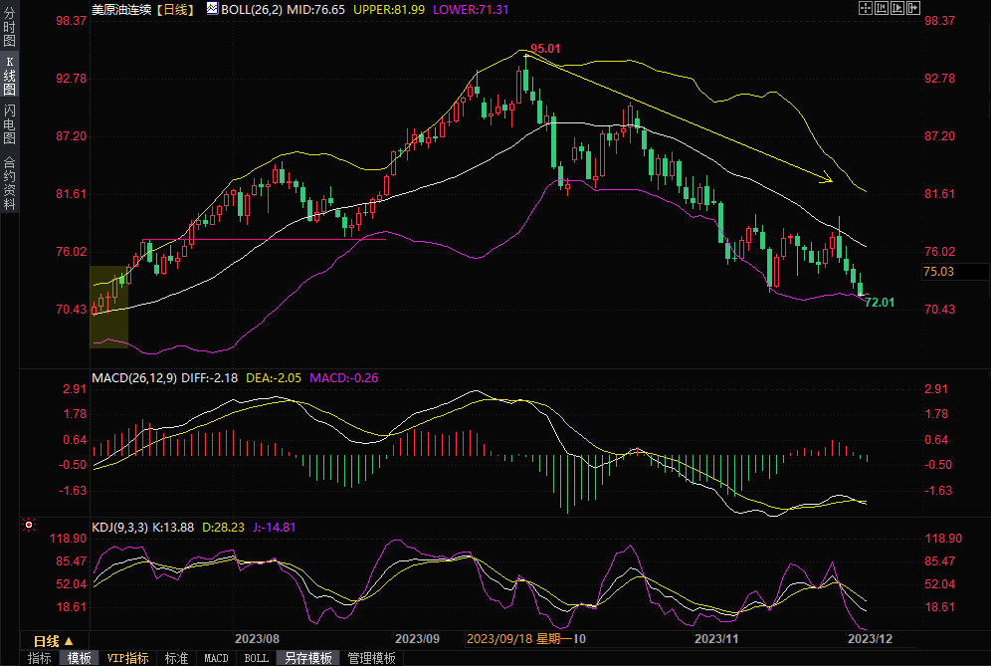
Task: Apply the MACD template
Action: (x=216, y=658)
